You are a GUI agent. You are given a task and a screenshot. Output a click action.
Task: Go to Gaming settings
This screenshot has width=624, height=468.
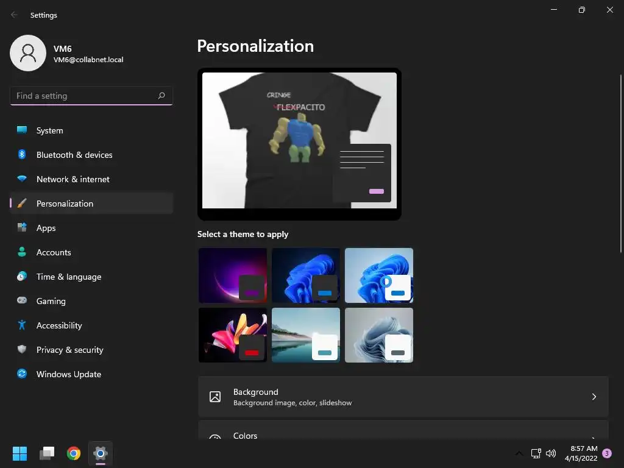pos(91,301)
